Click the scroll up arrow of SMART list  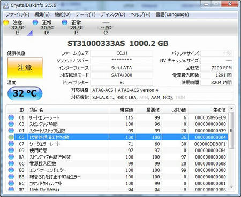coord(231,108)
